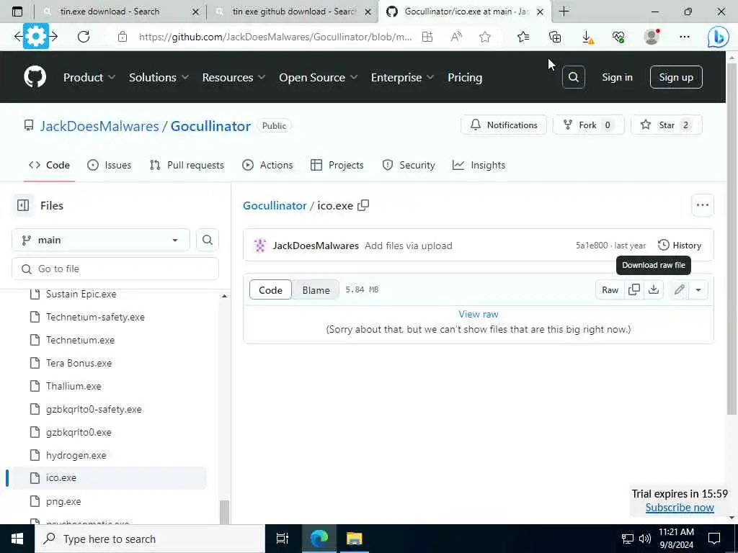The image size is (738, 553).
Task: Open the Actions tab
Action: (267, 165)
